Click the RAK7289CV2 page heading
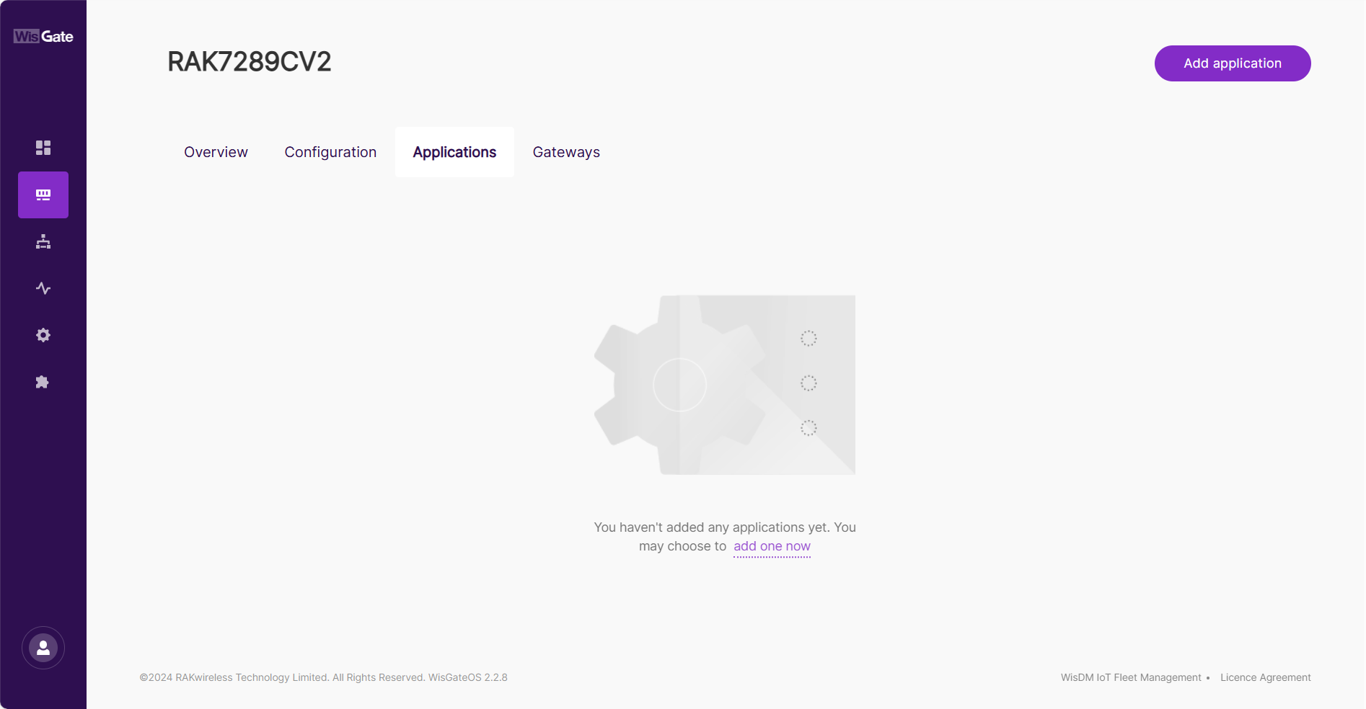Image resolution: width=1366 pixels, height=709 pixels. click(x=250, y=62)
